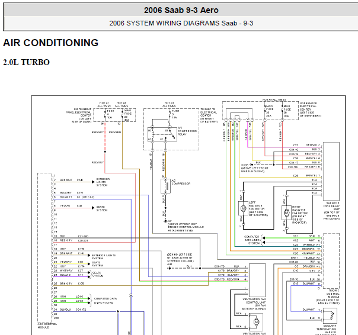Click the 'RED/GRN 4' label at fan control unit
This screenshot has width=358, height=335.
(236, 279)
